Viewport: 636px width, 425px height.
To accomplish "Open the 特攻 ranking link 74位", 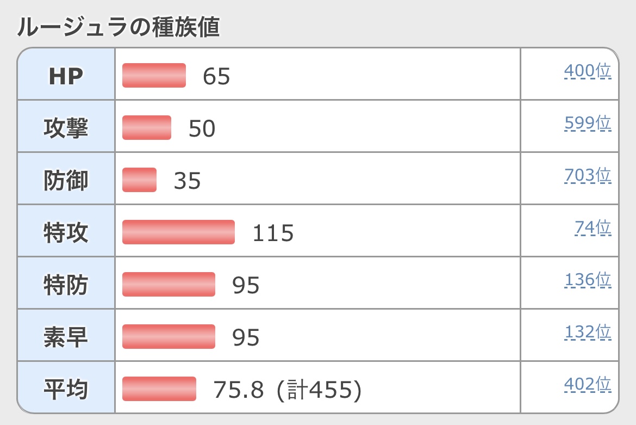I will [593, 228].
